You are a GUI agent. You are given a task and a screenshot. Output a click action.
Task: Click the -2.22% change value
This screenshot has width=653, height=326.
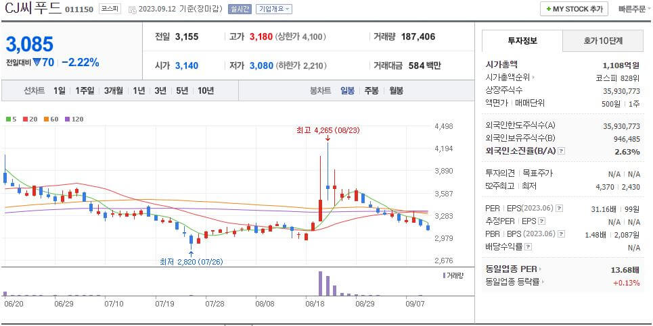pyautogui.click(x=81, y=63)
